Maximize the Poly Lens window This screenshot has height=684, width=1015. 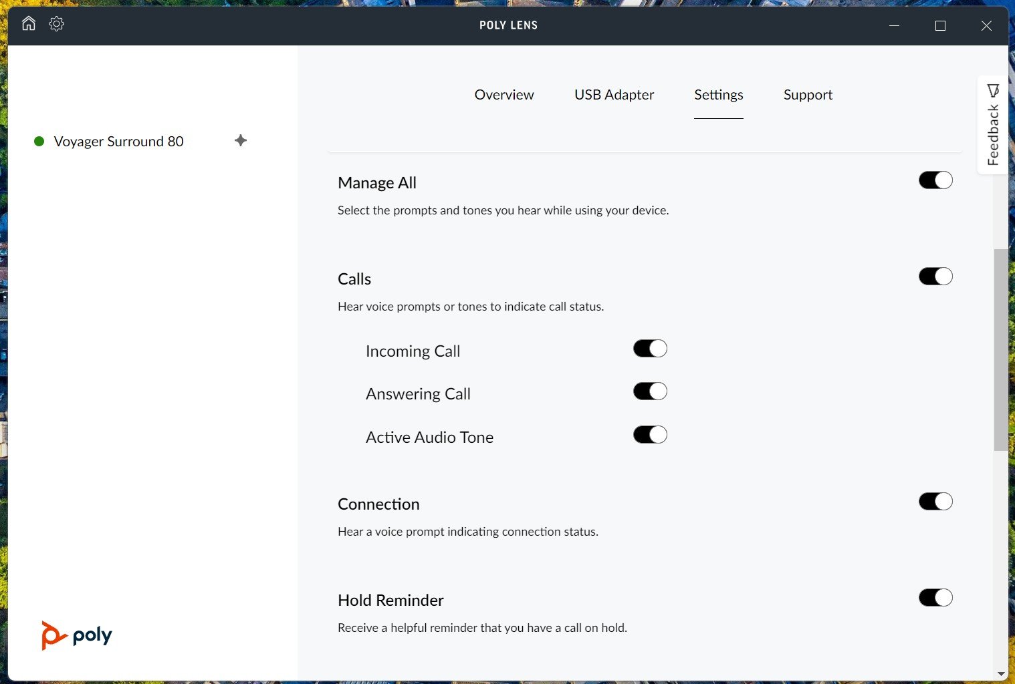click(x=940, y=25)
